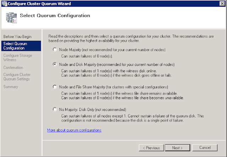Click 'witness file share remains available' line
The width and height of the screenshot is (227, 157).
click(x=119, y=93)
